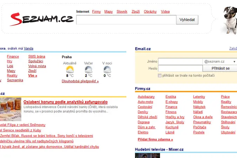
Task: Switch to the Videa search tab
Action: (165, 12)
